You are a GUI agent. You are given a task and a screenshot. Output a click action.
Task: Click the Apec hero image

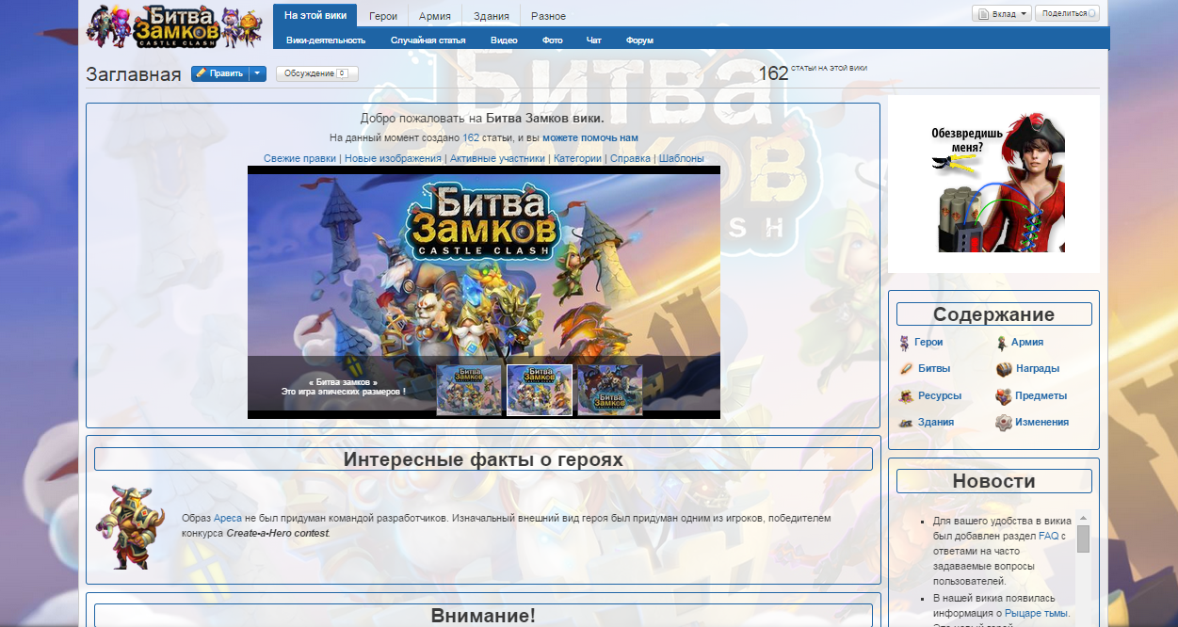point(131,527)
